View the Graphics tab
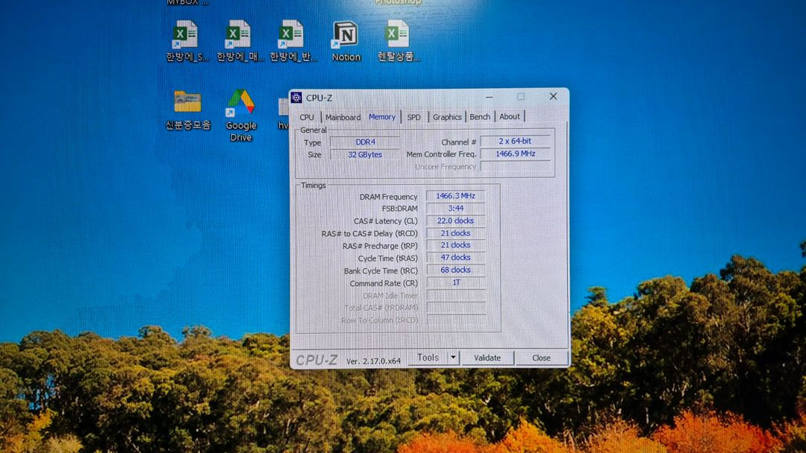The width and height of the screenshot is (806, 453). click(x=446, y=117)
